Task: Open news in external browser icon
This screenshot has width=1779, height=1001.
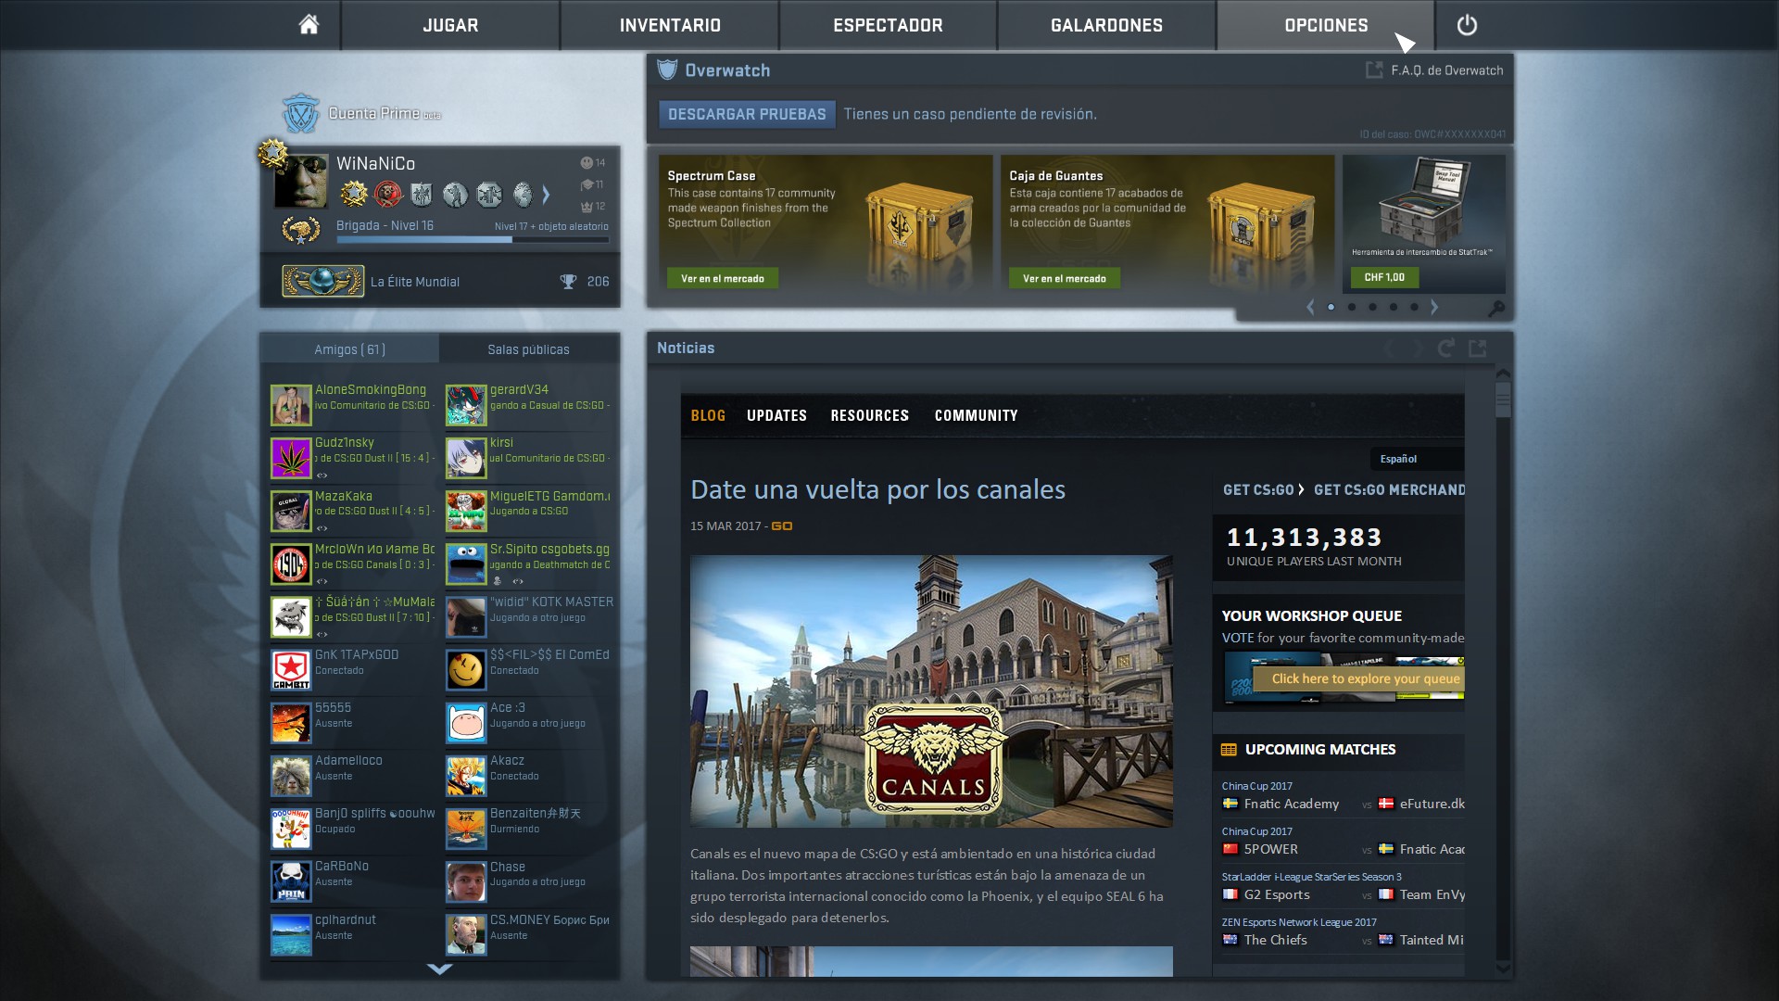Action: tap(1478, 348)
